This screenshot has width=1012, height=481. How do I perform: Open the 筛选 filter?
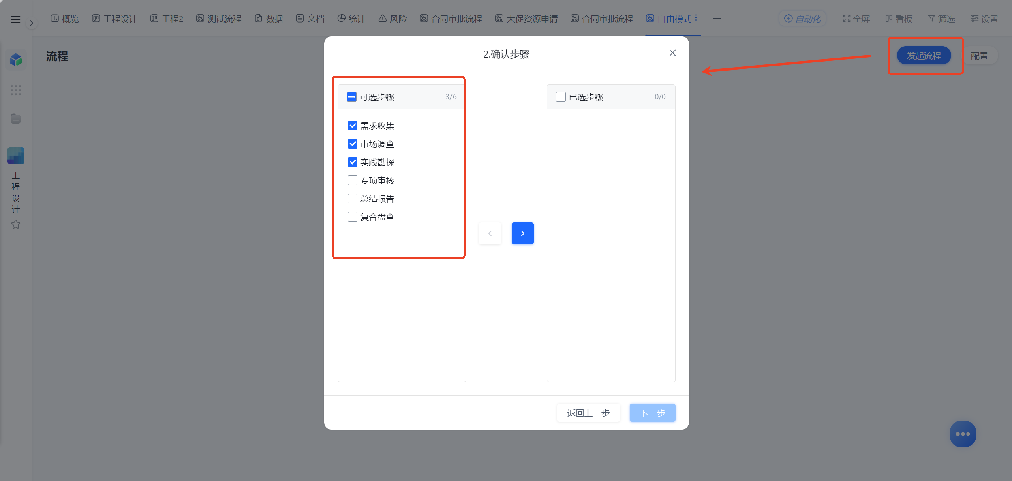click(x=941, y=19)
